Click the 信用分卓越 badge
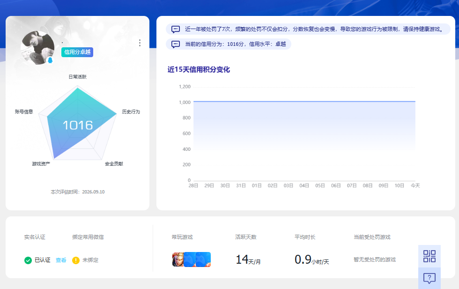Image resolution: width=459 pixels, height=289 pixels. [77, 52]
